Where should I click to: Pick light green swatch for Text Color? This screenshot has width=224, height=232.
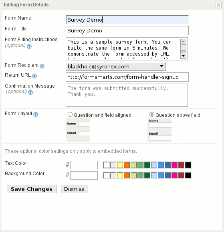tap(133, 165)
